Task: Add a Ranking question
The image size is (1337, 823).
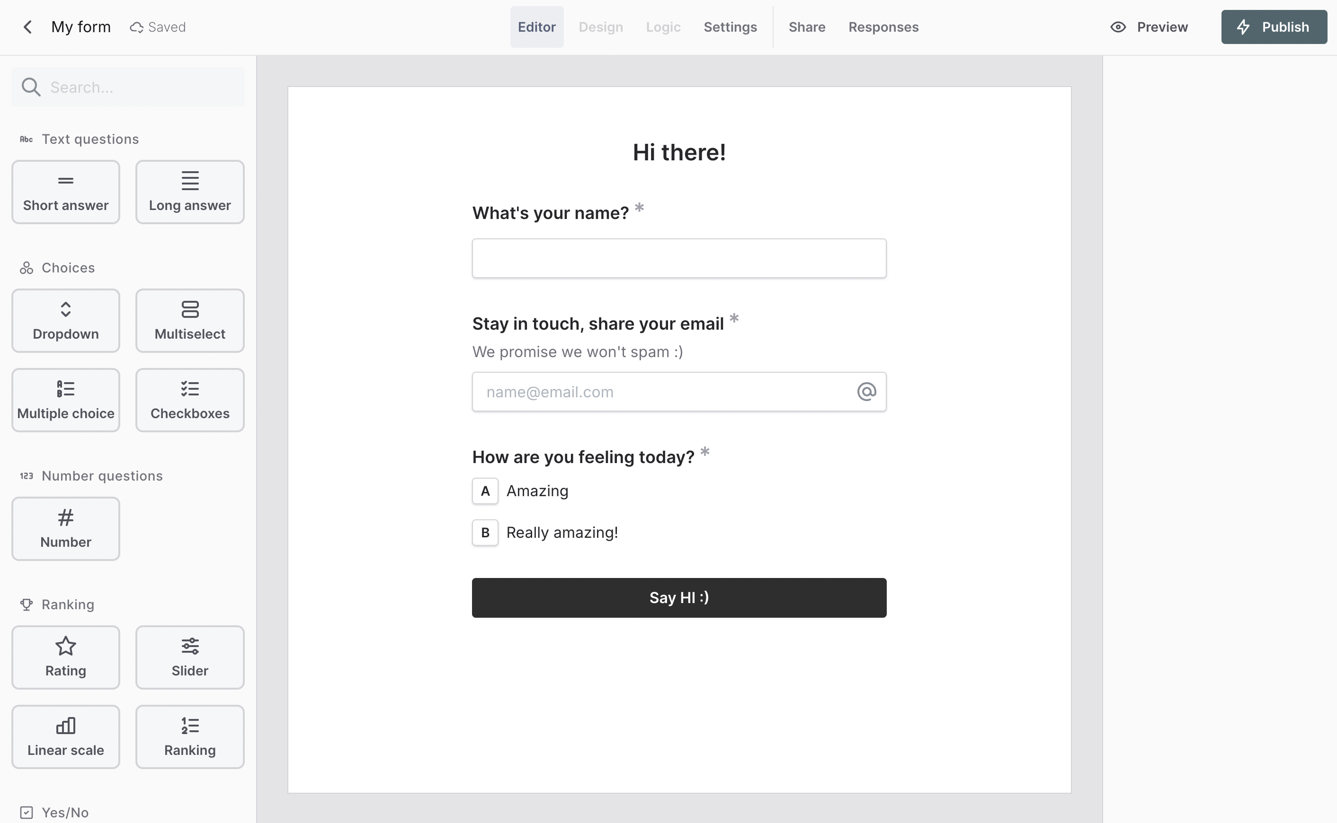Action: (189, 736)
